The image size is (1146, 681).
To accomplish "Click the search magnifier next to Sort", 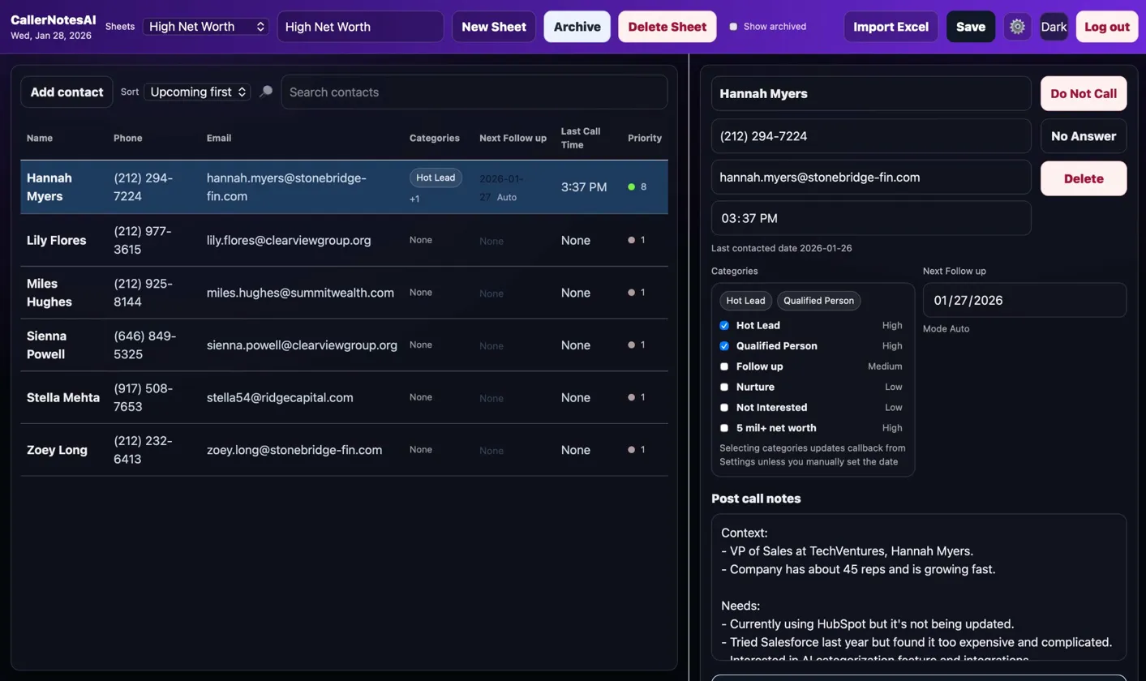I will click(265, 92).
